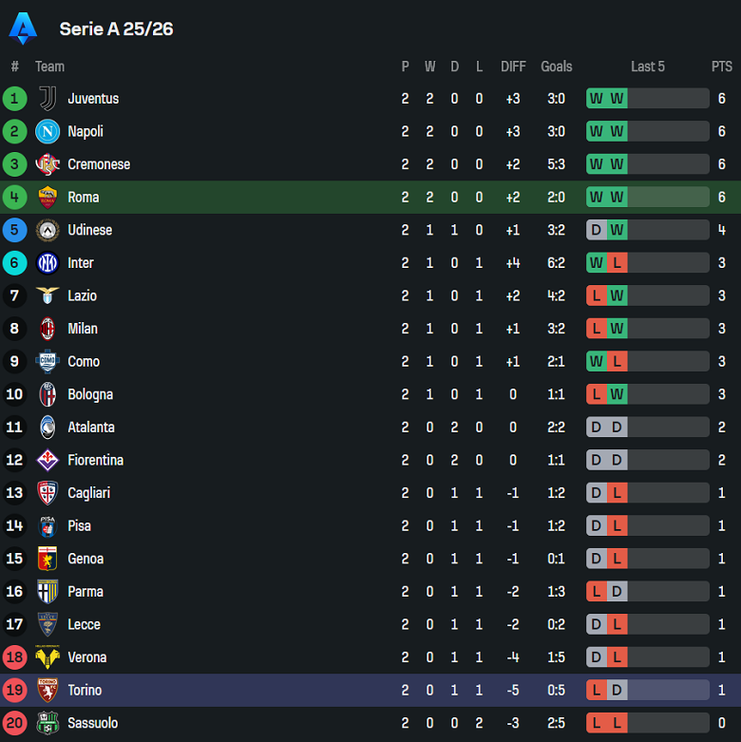Click the Sassuolo club crest
Viewport: 741px width, 742px height.
47,723
